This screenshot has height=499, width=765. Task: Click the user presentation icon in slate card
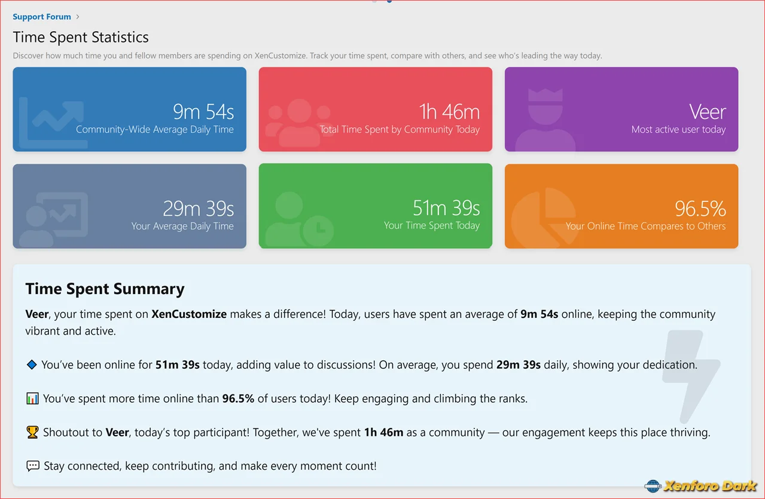(53, 219)
